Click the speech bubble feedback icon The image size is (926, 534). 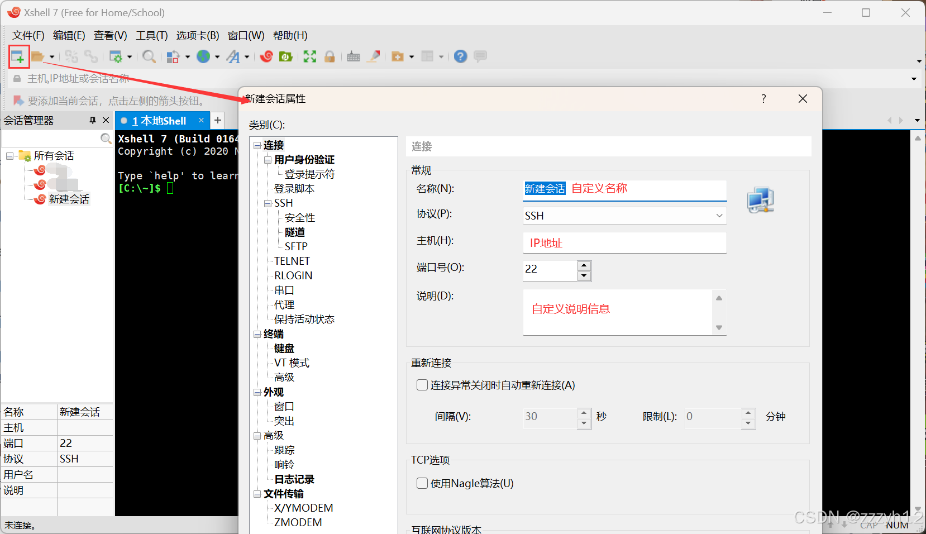click(480, 56)
